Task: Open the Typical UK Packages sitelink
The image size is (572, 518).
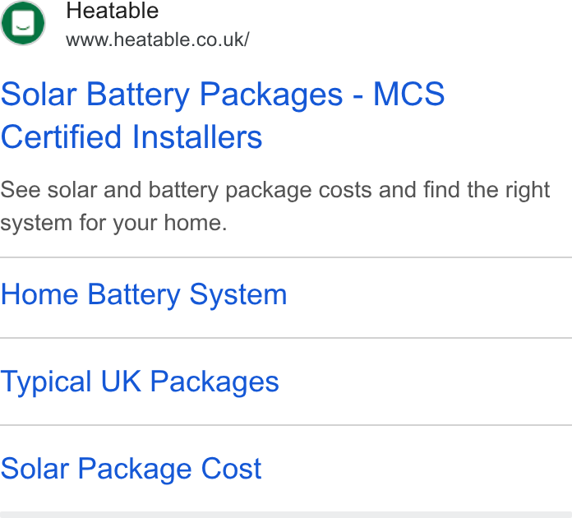Action: tap(140, 382)
